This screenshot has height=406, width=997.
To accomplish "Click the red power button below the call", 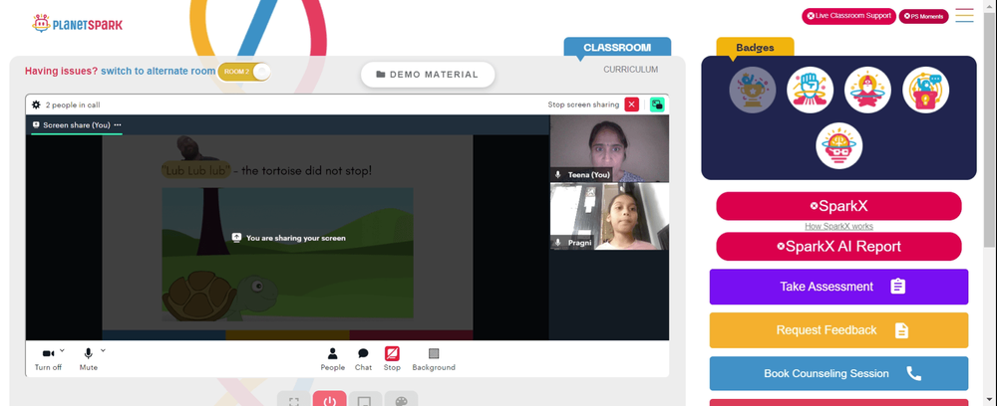I will (329, 400).
